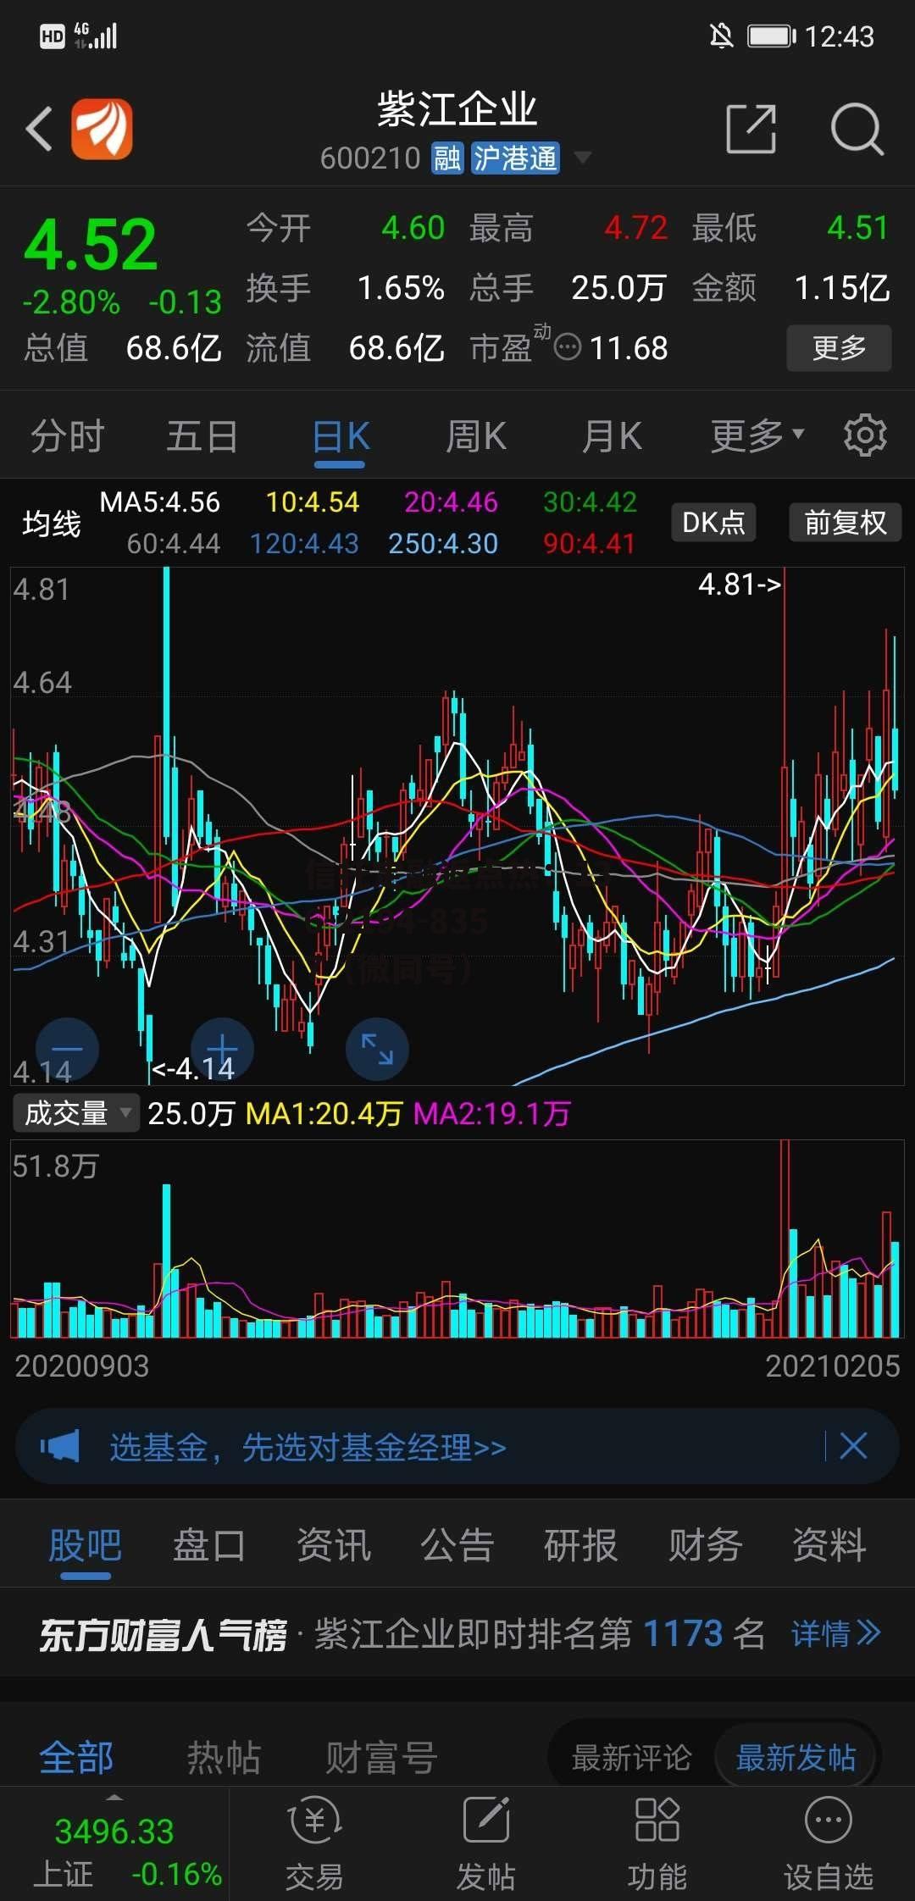The image size is (915, 1901).
Task: Tap the 4.14 low marker
Action: point(193,1069)
